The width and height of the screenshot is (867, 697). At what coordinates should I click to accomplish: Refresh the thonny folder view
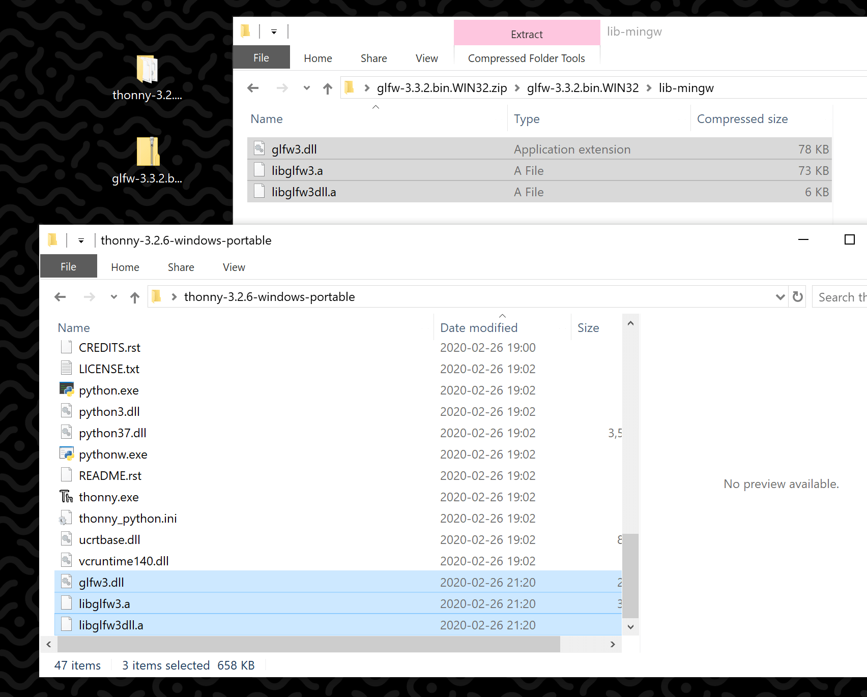pos(797,296)
